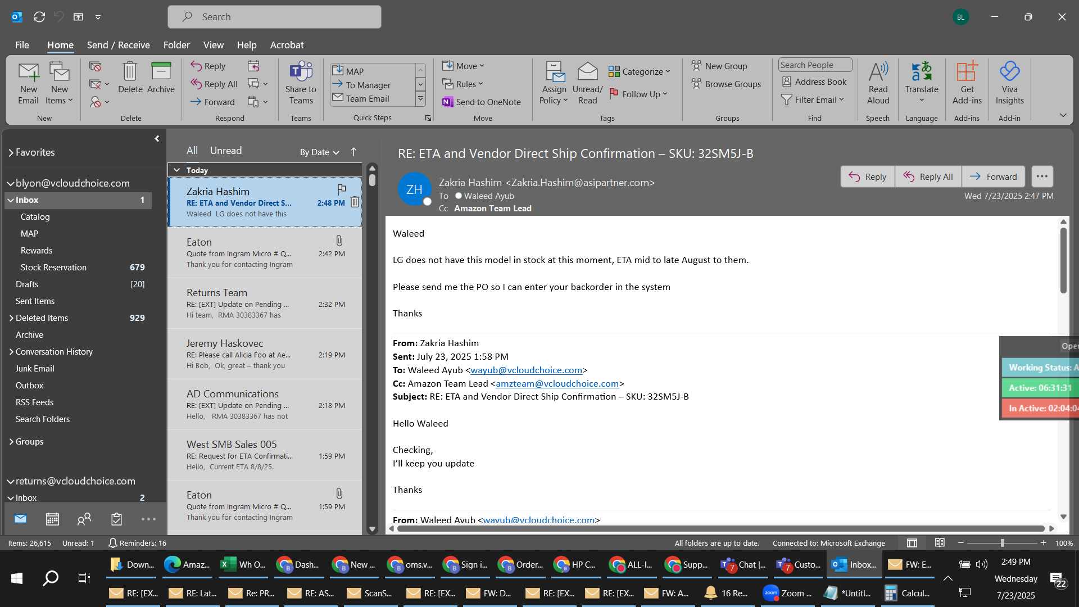Open the File menu
1079x607 pixels.
point(22,45)
